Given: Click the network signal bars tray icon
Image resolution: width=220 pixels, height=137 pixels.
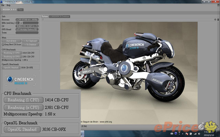Looking at the screenshot, I should point(195,134).
